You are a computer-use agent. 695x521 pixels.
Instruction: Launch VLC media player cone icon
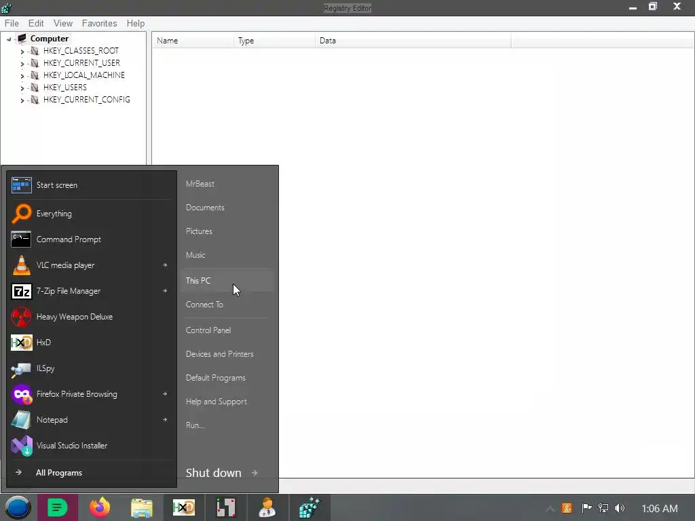21,265
